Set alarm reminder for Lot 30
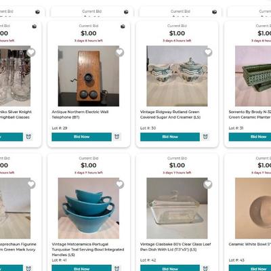Screen dimensions: 271x271 coord(205,137)
